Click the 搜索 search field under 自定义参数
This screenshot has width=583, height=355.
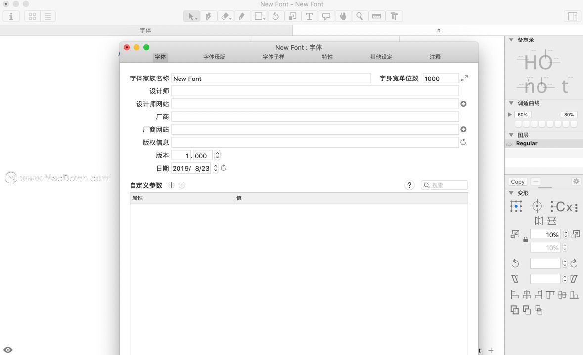coord(444,185)
